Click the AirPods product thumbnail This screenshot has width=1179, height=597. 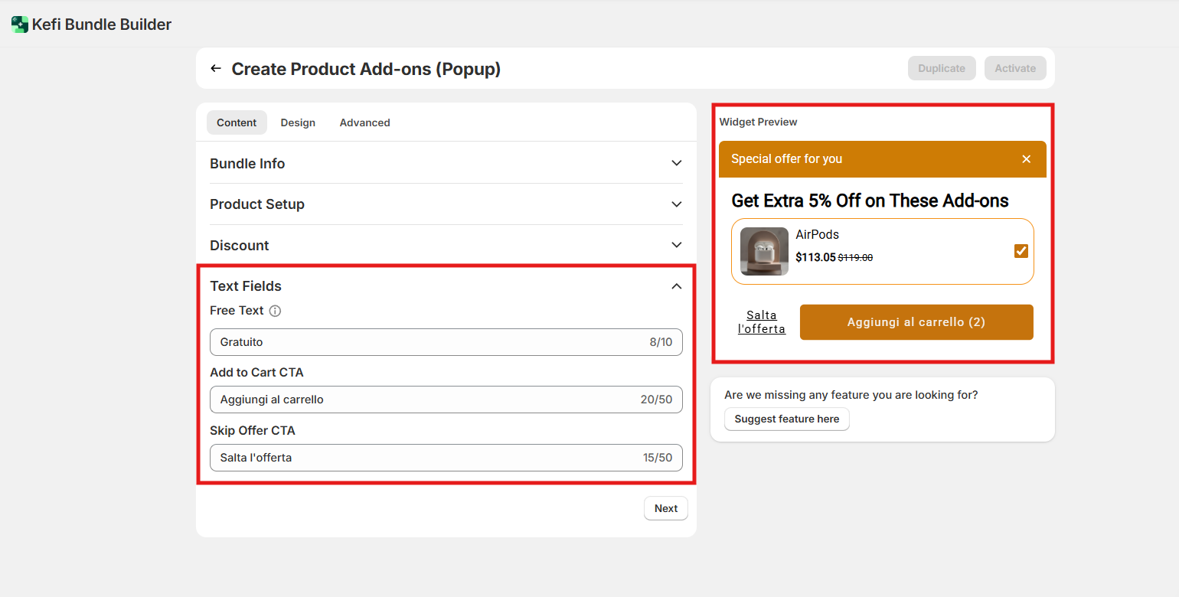tap(764, 251)
